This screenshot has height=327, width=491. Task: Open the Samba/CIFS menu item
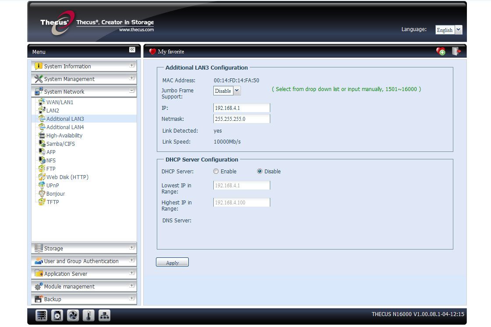[x=60, y=144]
